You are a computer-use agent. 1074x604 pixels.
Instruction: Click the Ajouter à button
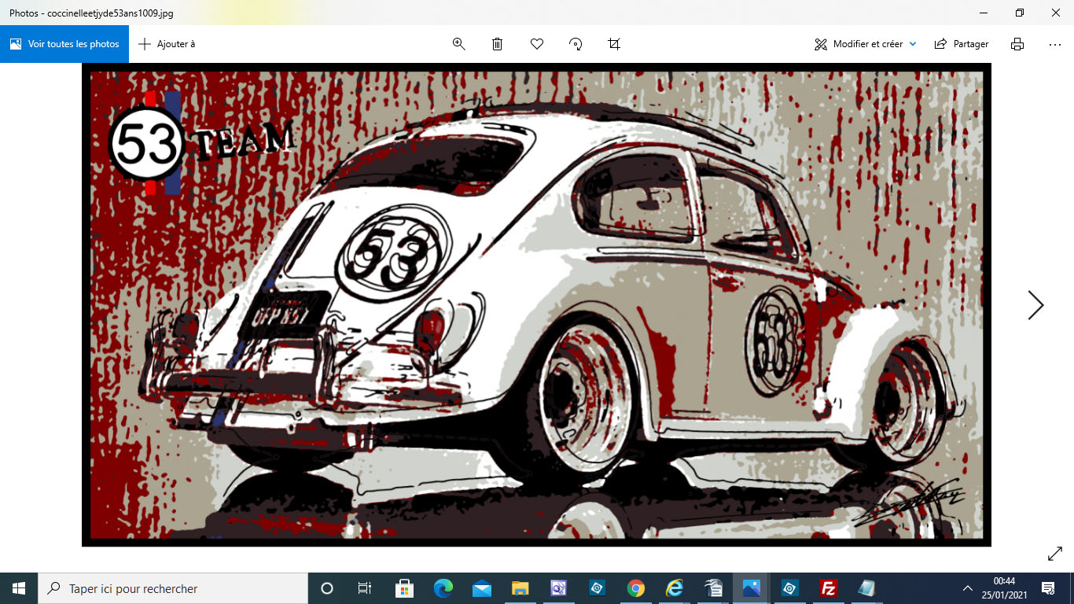pos(167,44)
